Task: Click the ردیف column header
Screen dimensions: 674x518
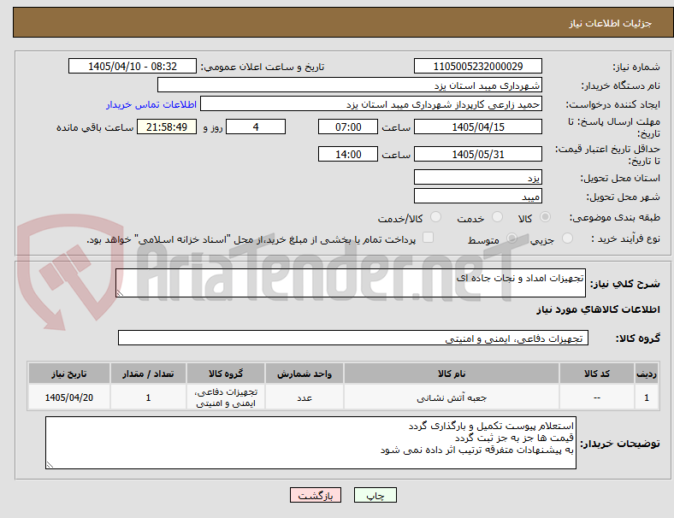Action: coord(647,374)
